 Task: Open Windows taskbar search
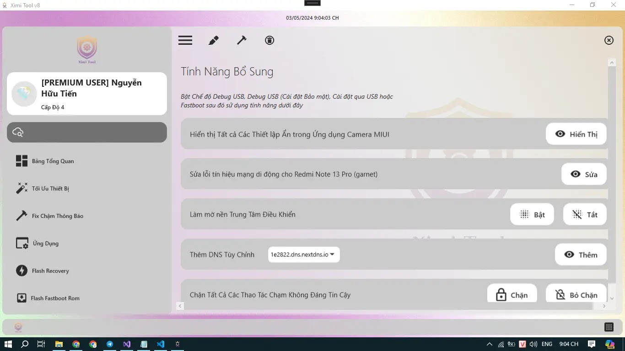click(25, 344)
